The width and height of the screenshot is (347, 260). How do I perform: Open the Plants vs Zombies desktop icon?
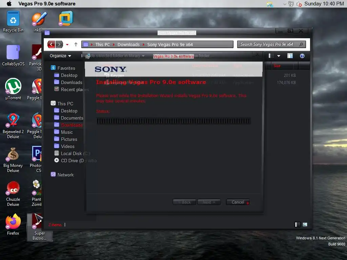coord(37,193)
